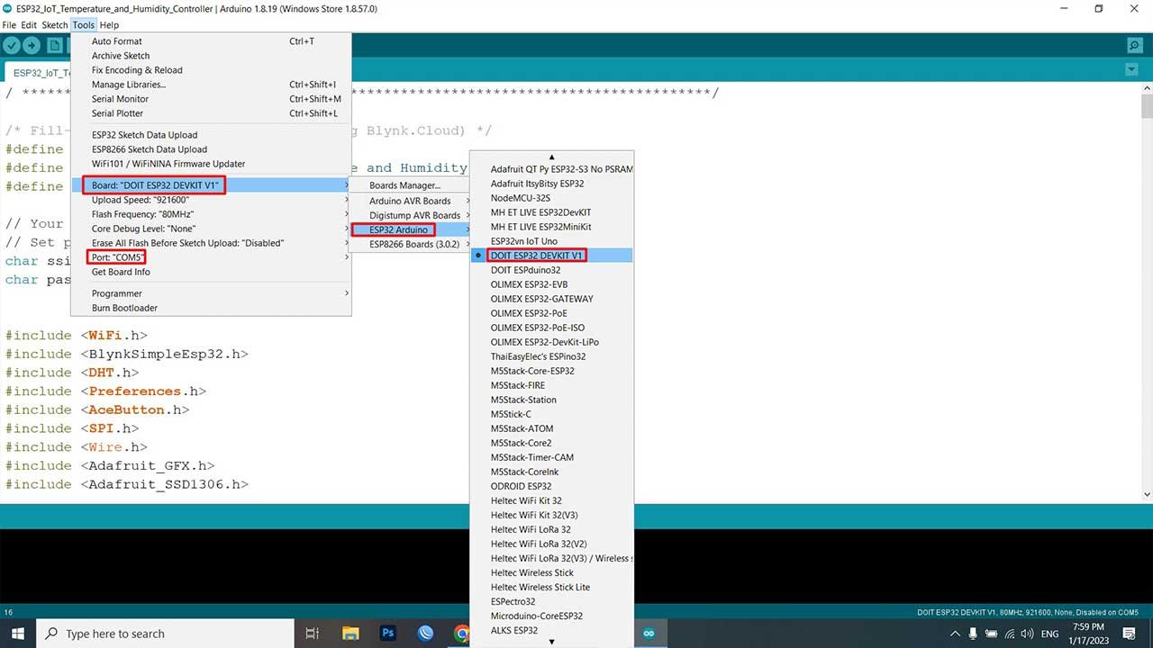This screenshot has height=648, width=1153.
Task: Select the DOIT ESP32 DEVKIT V1 board
Action: (537, 256)
